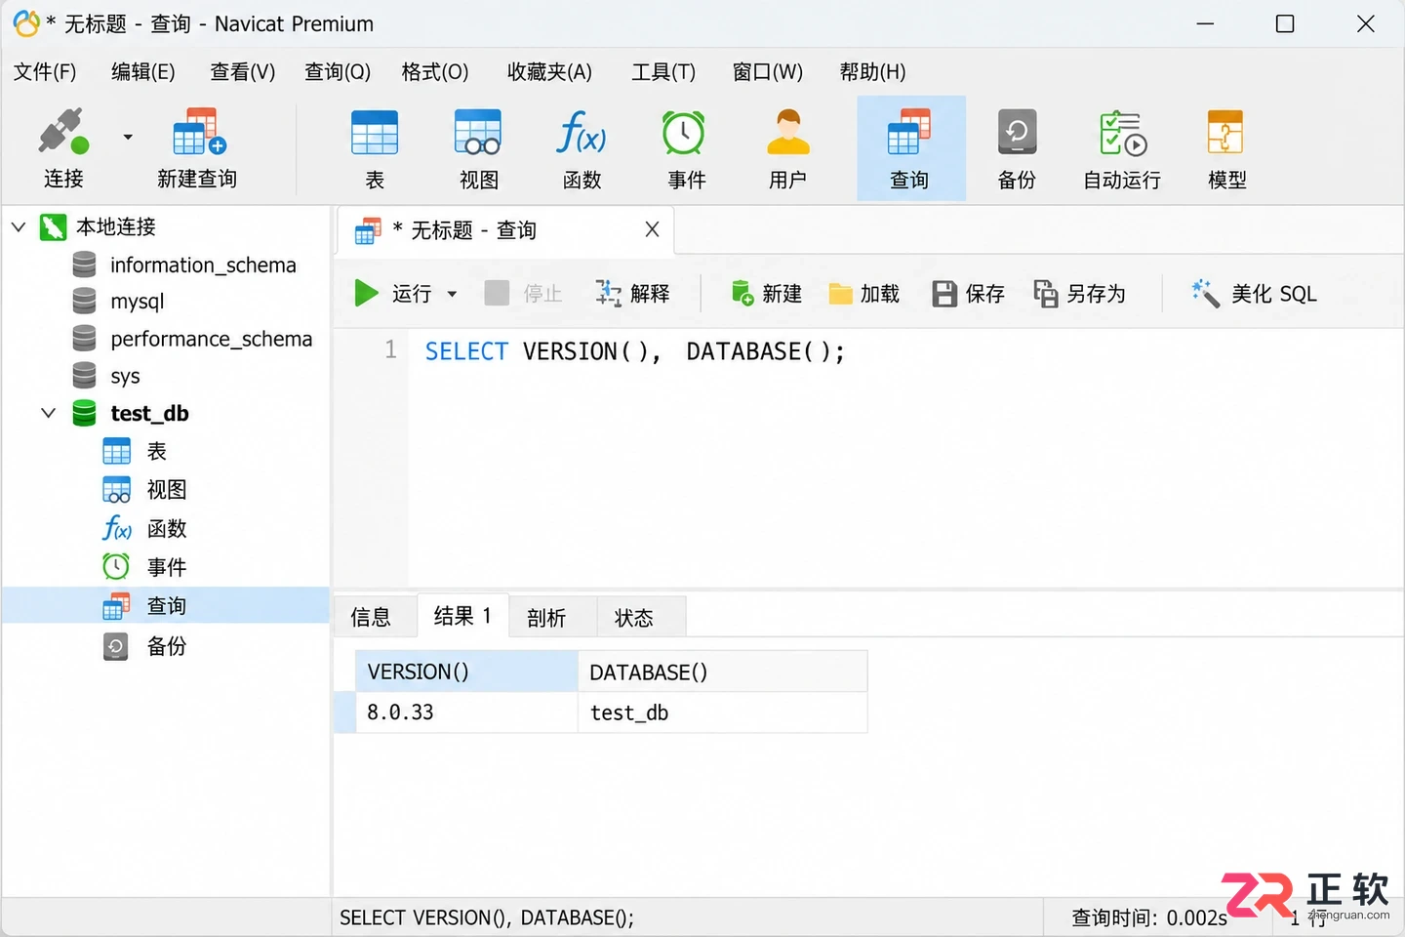Beautify the query with 美化 SQL
The height and width of the screenshot is (937, 1405).
(x=1254, y=293)
